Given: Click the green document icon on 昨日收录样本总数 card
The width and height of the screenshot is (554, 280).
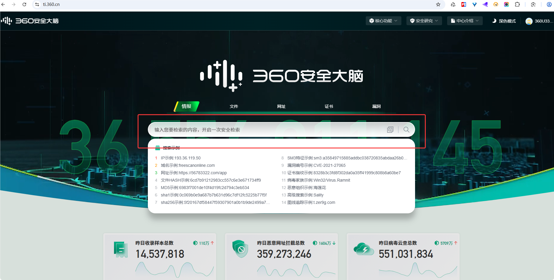Looking at the screenshot, I should (121, 249).
